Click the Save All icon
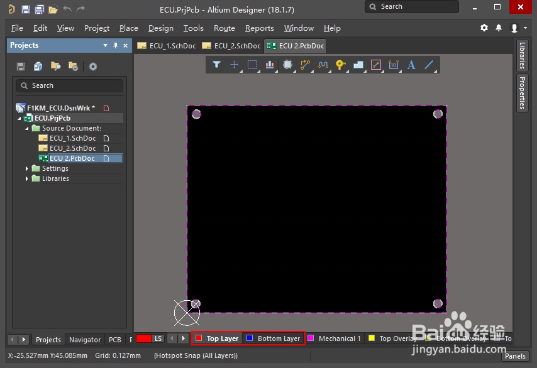This screenshot has height=368, width=537. coord(40,9)
